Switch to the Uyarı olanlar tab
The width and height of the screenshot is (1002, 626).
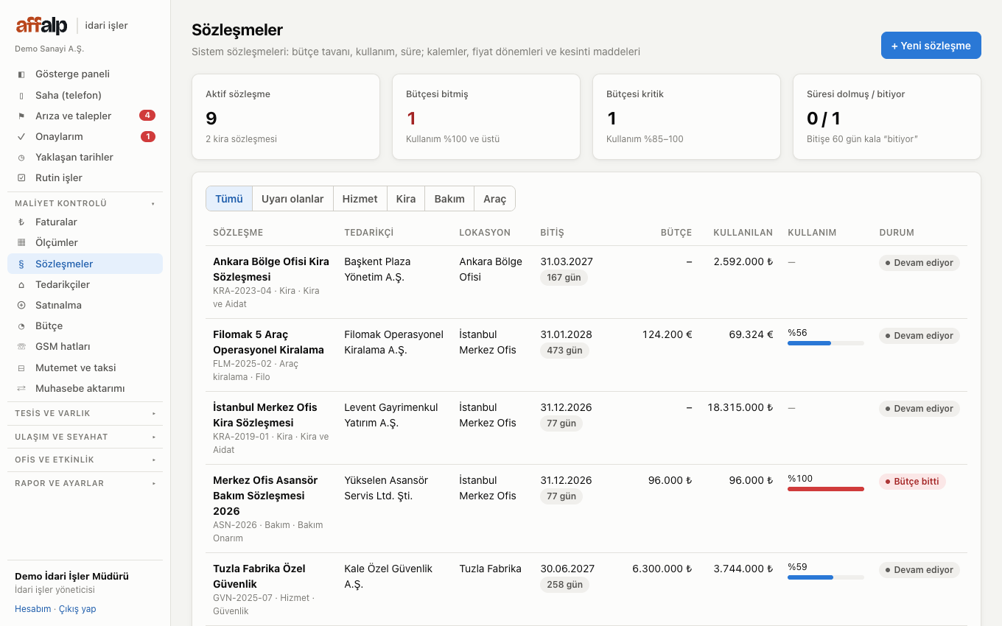coord(292,199)
